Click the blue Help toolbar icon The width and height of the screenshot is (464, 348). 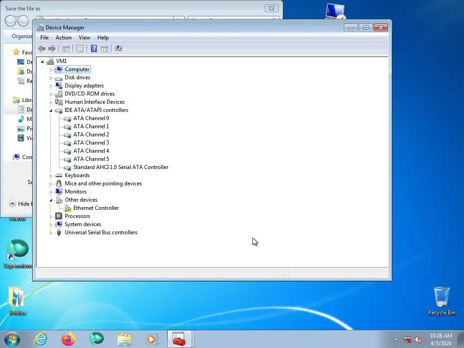point(94,48)
